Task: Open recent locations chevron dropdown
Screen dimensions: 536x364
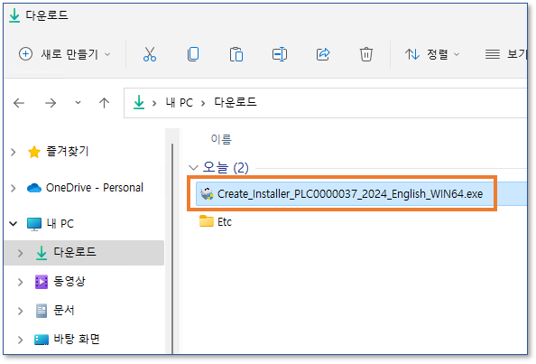Action: tap(78, 102)
